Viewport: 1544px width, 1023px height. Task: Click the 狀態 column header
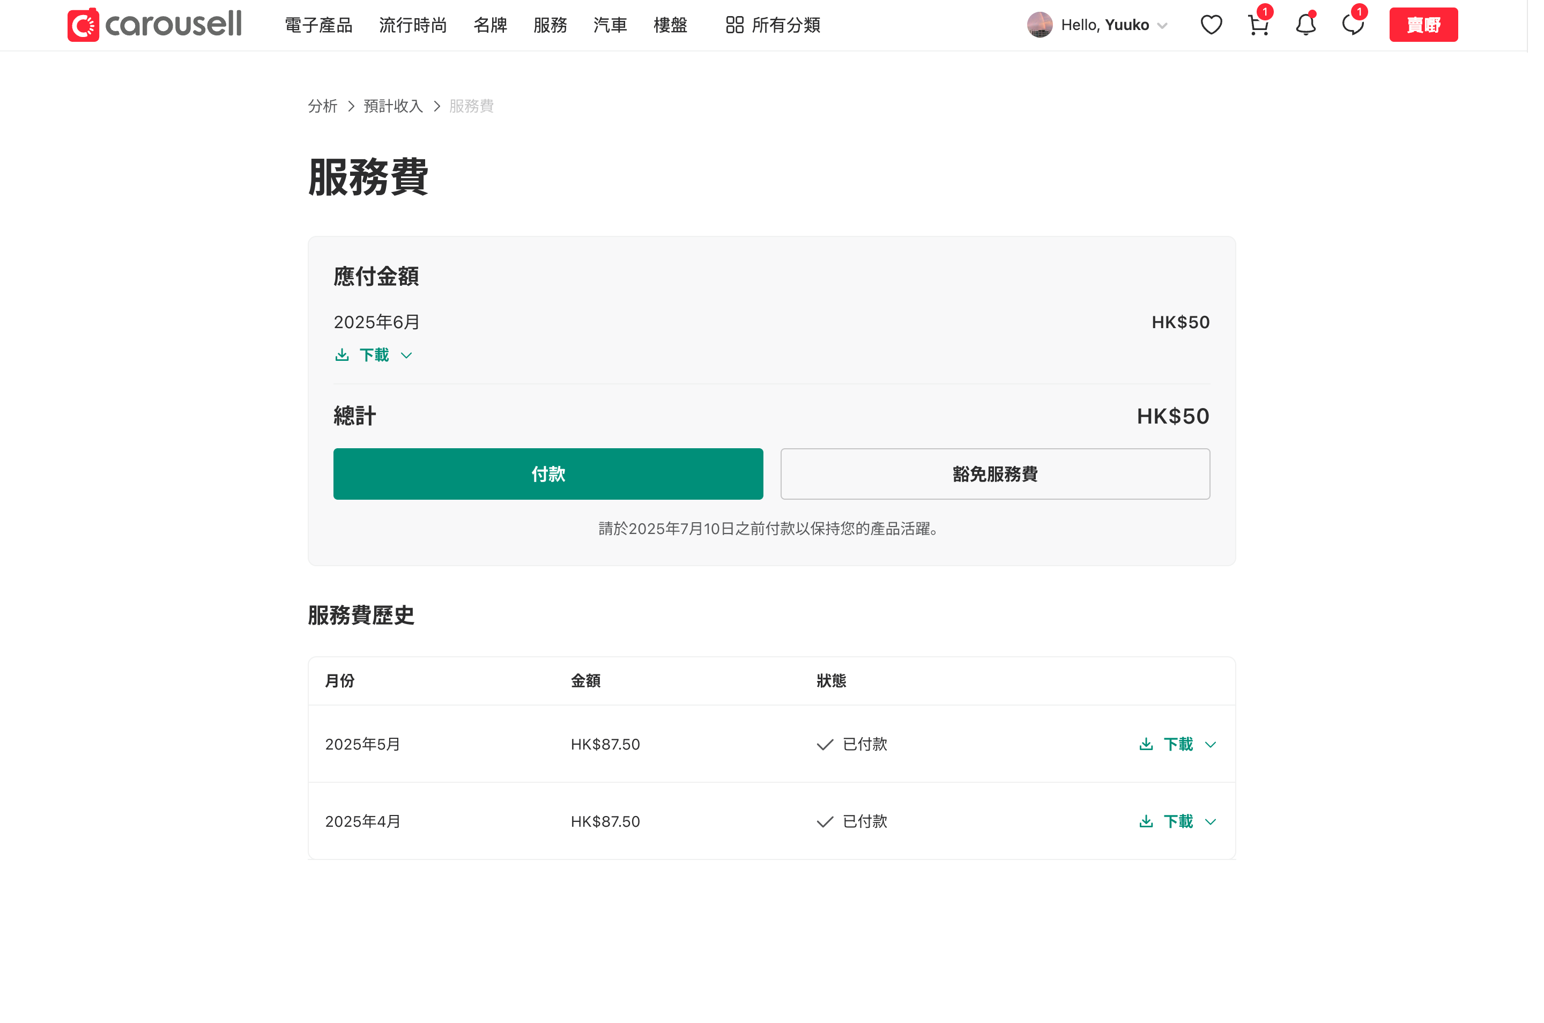coord(831,680)
